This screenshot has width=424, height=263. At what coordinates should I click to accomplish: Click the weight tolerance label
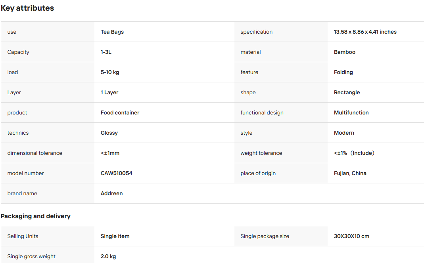coord(261,153)
